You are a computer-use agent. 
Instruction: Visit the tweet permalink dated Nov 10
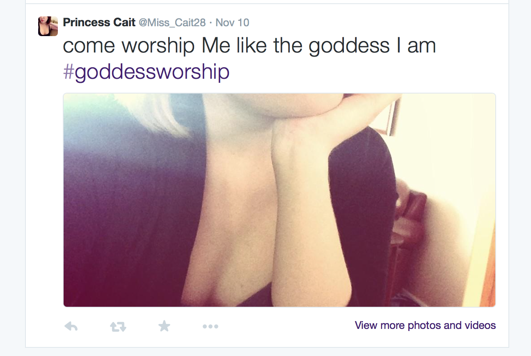click(x=232, y=23)
